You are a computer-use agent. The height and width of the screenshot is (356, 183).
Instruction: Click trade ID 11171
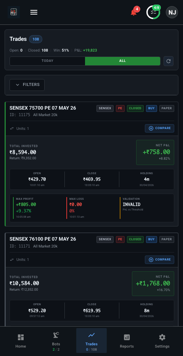pos(20,246)
